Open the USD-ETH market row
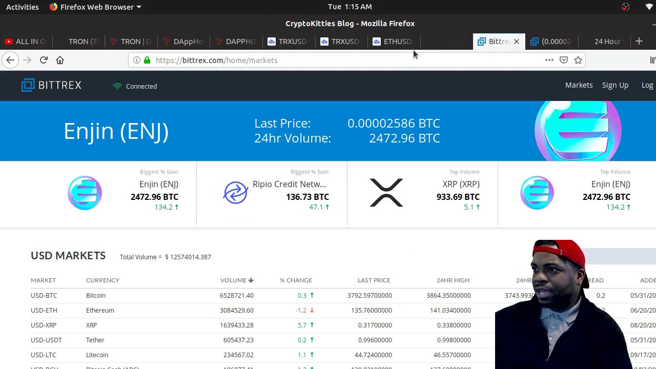 [x=328, y=311]
